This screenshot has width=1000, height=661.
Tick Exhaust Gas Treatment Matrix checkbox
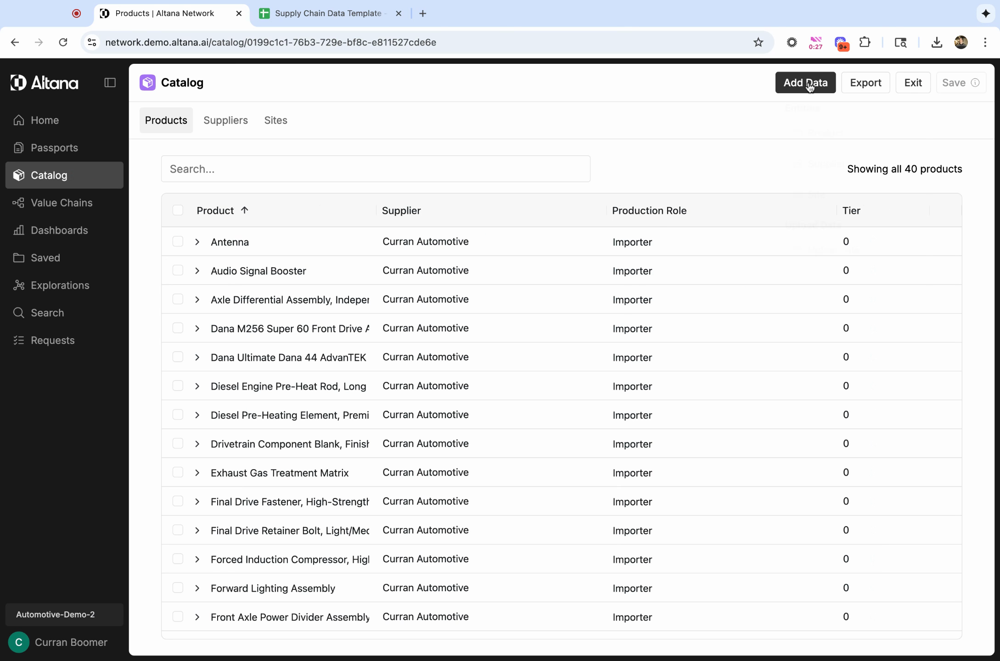click(178, 472)
